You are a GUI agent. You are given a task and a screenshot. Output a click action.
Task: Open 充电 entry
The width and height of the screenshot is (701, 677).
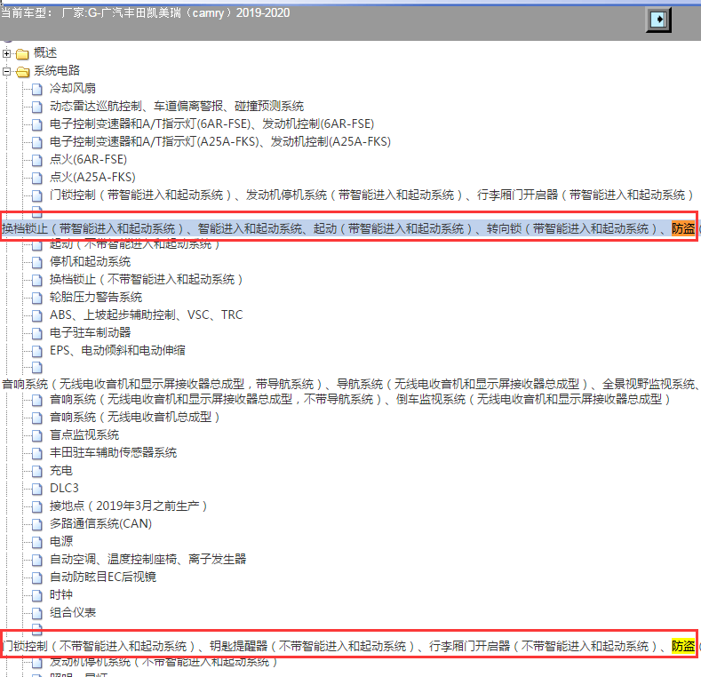coord(60,470)
